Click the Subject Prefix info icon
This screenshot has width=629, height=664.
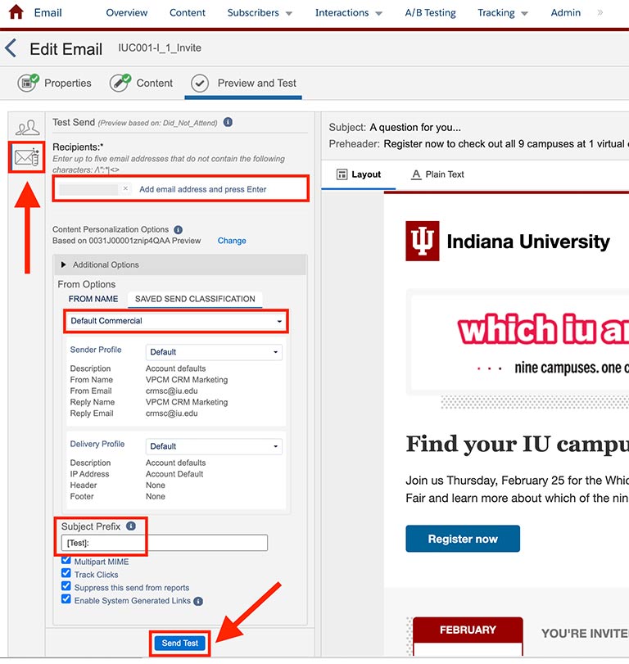(x=131, y=526)
